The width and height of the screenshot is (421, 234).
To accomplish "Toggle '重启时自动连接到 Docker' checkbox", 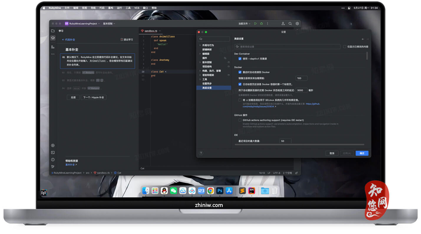I will [x=240, y=72].
